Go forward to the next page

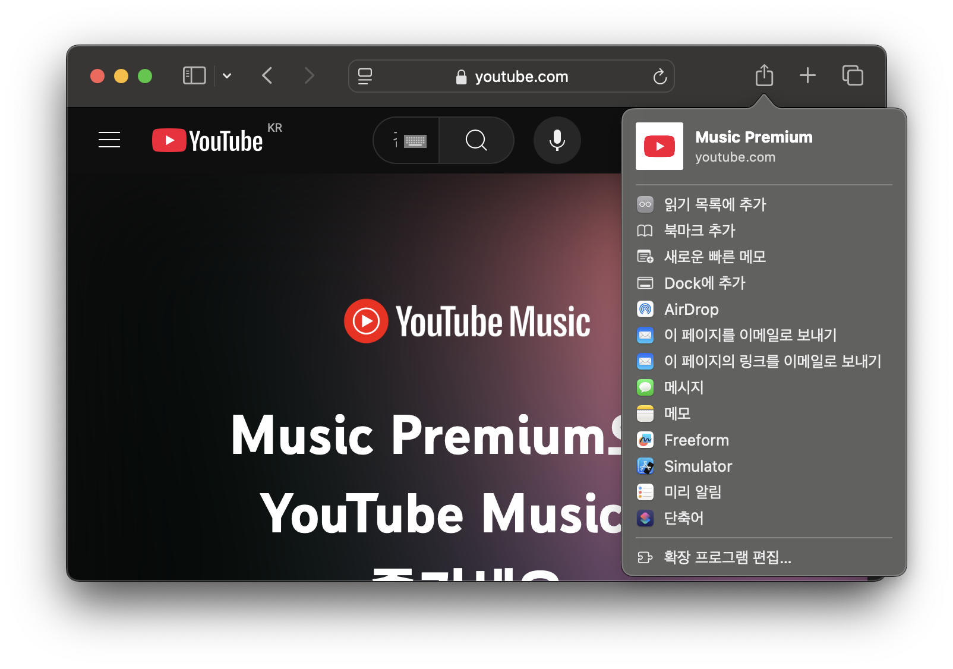(309, 75)
